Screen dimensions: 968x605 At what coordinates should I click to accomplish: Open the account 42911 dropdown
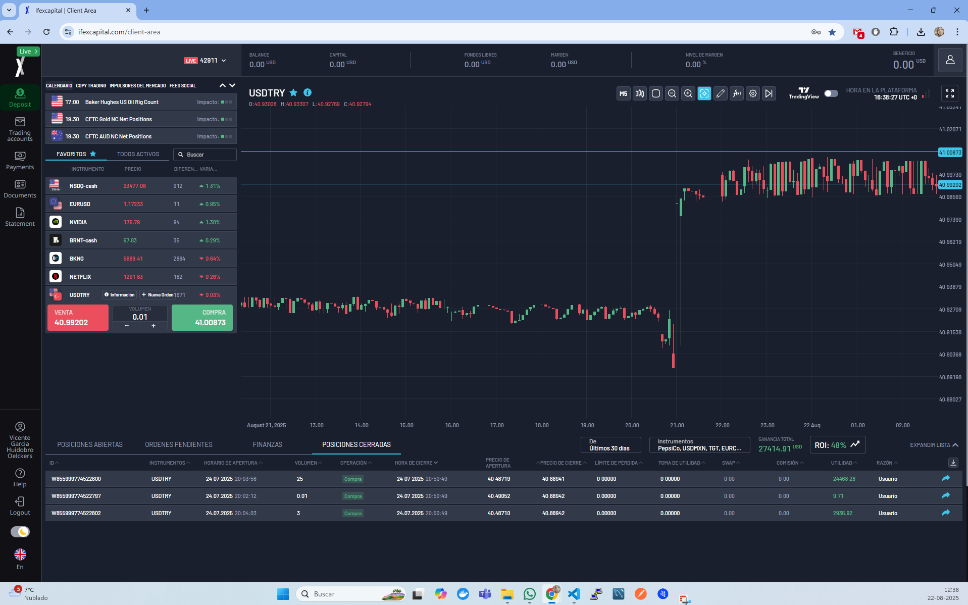pyautogui.click(x=206, y=61)
